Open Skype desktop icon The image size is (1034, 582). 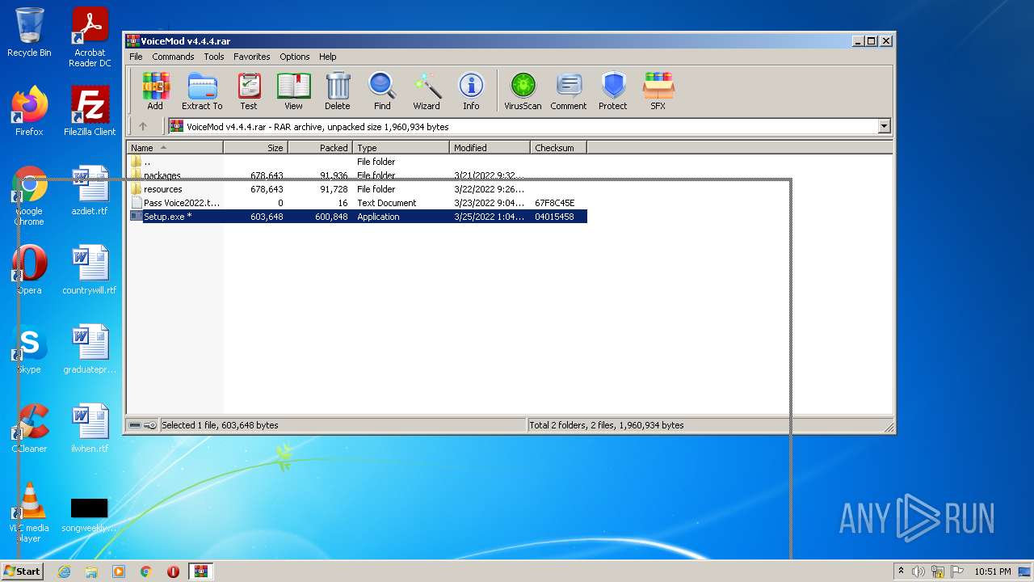point(29,349)
